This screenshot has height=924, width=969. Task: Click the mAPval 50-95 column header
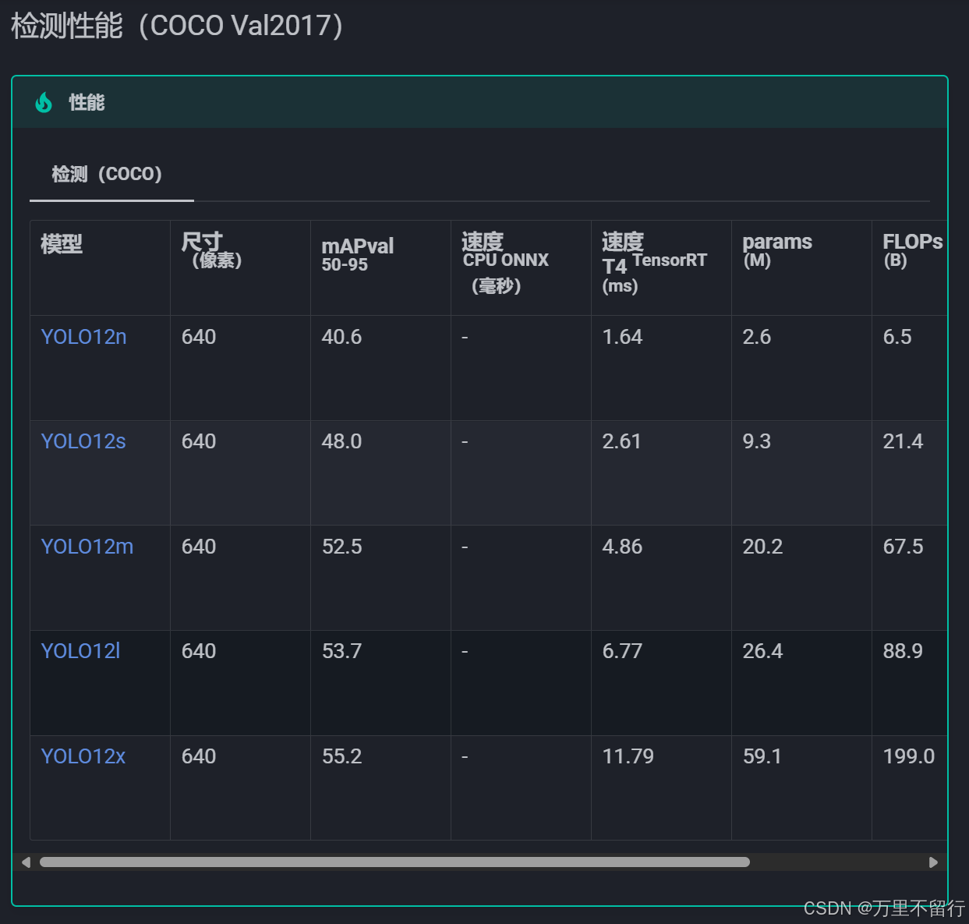pyautogui.click(x=380, y=267)
